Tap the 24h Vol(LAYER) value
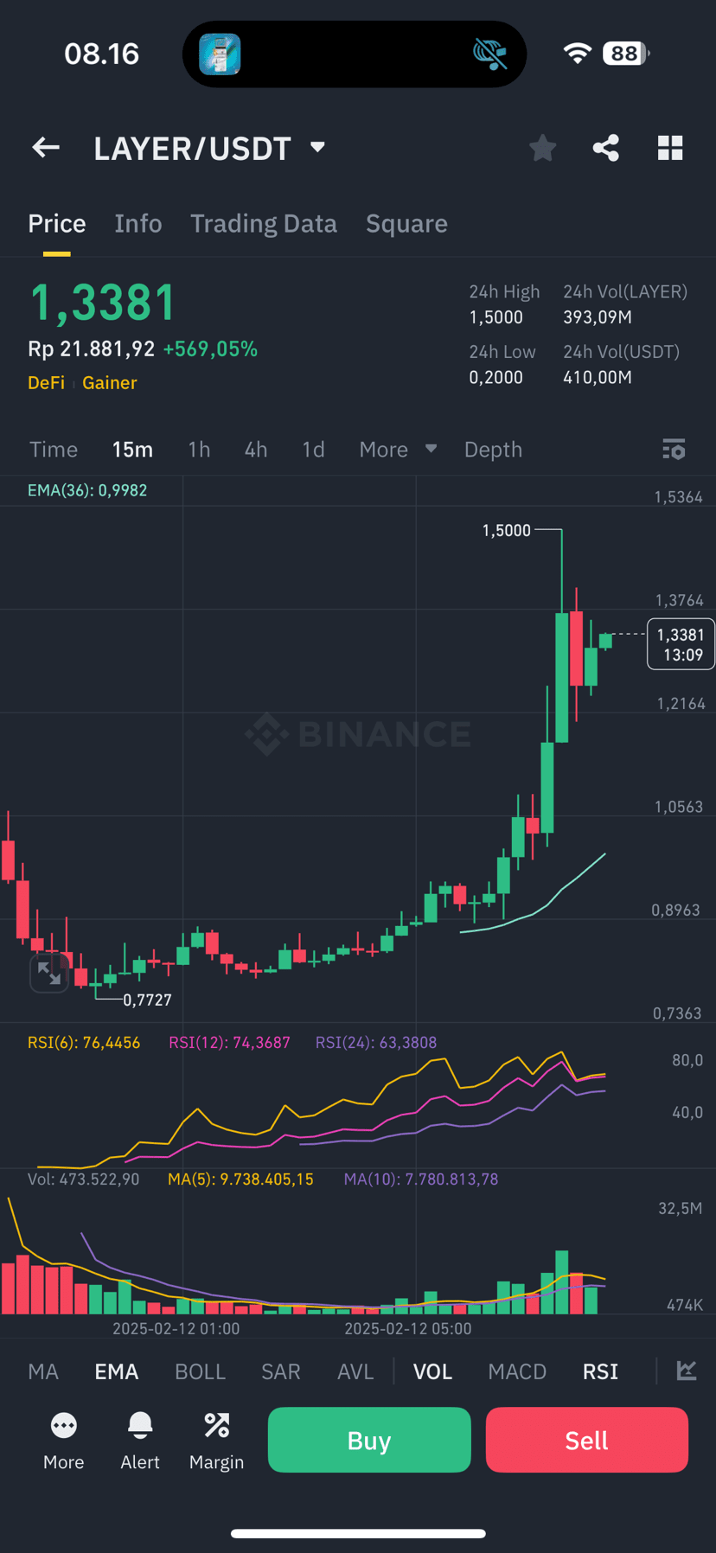 coord(598,317)
